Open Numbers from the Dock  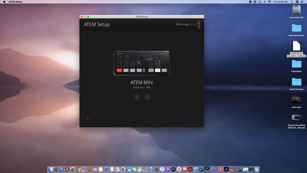pyautogui.click(x=145, y=169)
